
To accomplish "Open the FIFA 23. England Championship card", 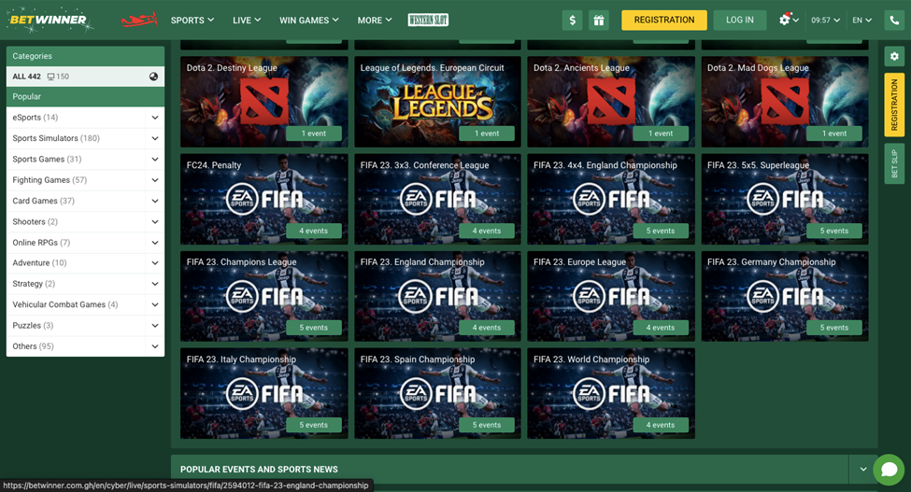I will click(437, 296).
